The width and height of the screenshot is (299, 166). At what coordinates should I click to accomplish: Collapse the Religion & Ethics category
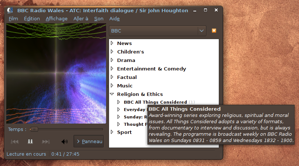tap(112, 94)
